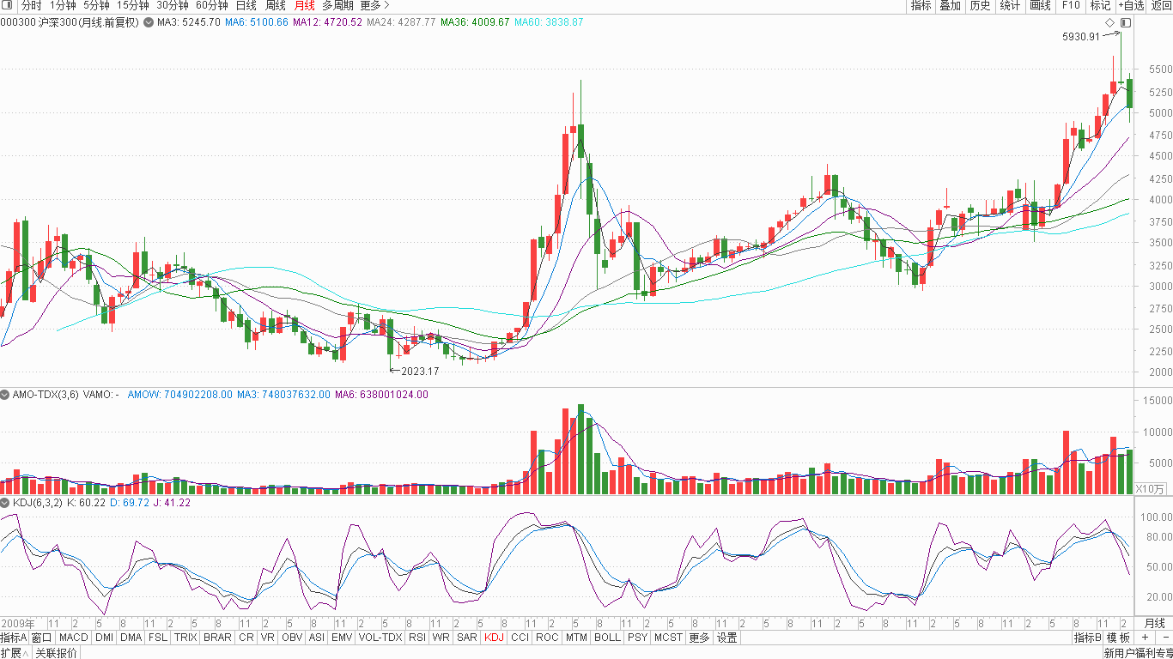The image size is (1173, 659).
Task: Select the 5分钟 period
Action: tap(96, 5)
